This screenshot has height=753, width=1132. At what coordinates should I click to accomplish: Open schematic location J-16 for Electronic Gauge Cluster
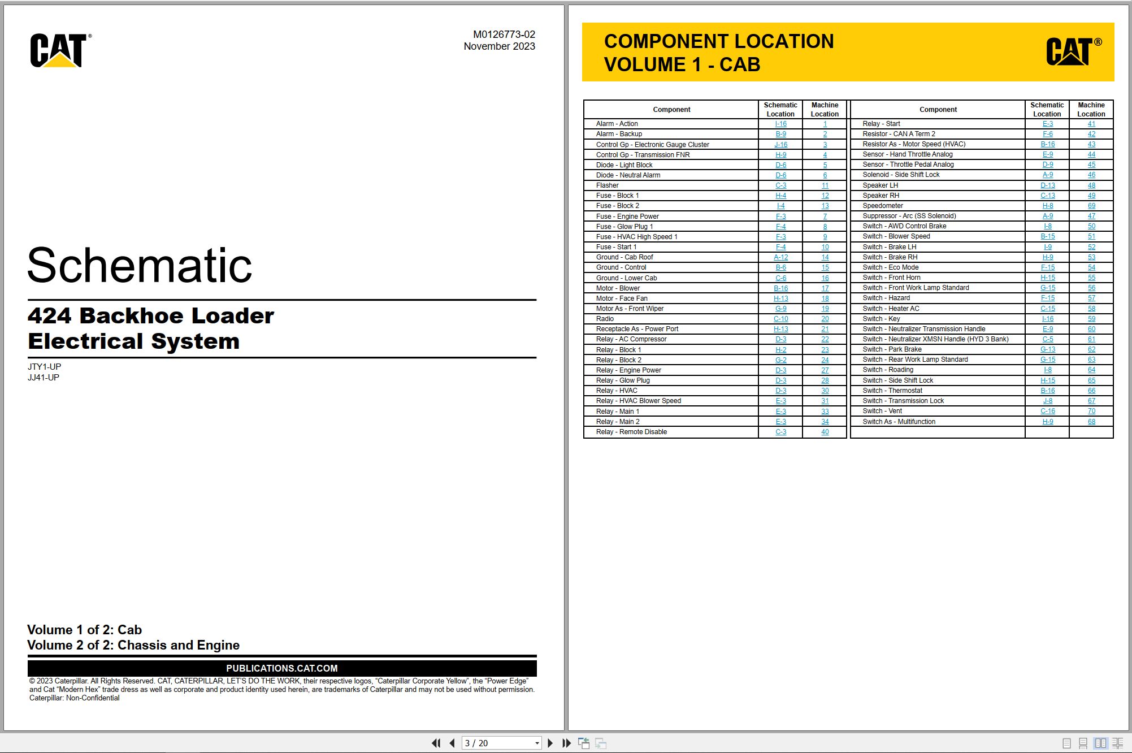point(780,145)
